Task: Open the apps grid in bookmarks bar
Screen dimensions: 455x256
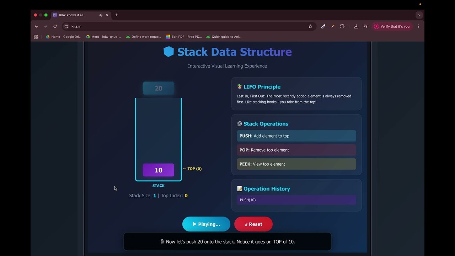Action: tap(36, 37)
